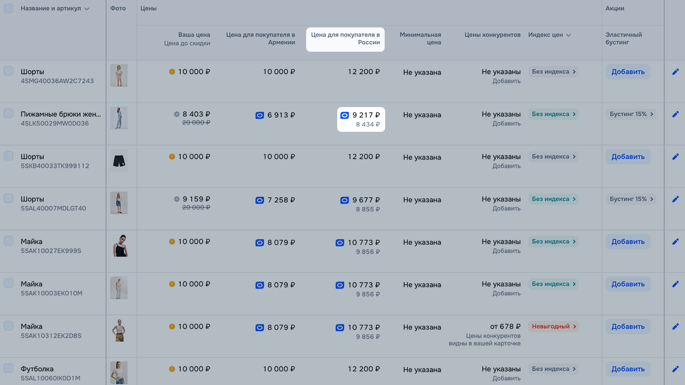
Task: Open the Бустинг 15% chip for Пижамные брюки
Action: click(631, 114)
